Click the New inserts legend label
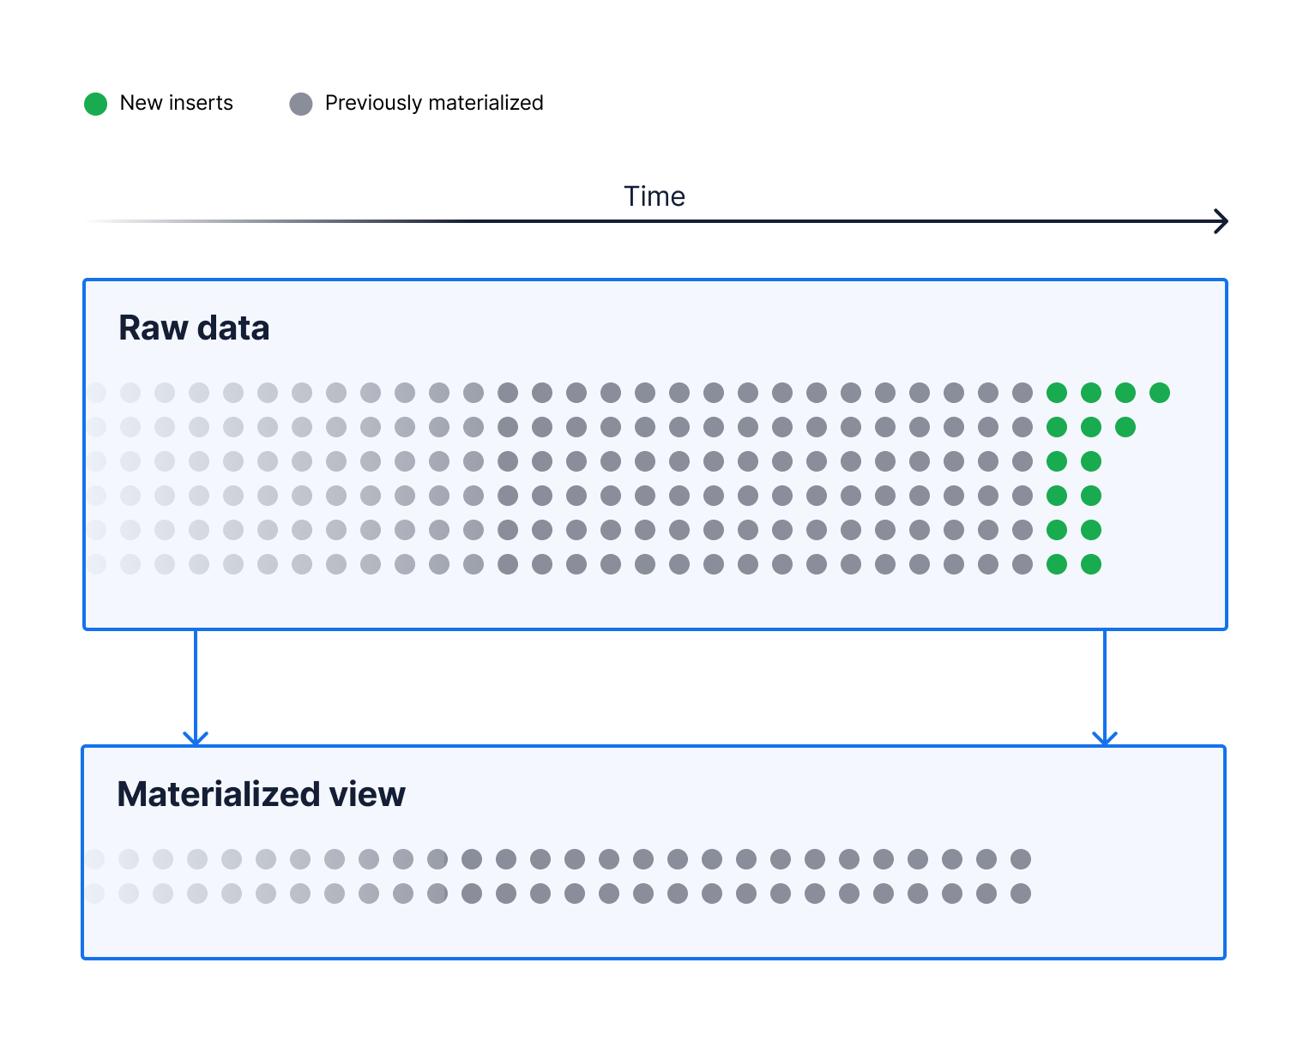 coord(176,103)
